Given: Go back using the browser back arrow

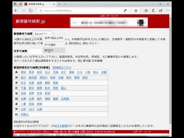Looking at the screenshot, I should click(x=16, y=10).
